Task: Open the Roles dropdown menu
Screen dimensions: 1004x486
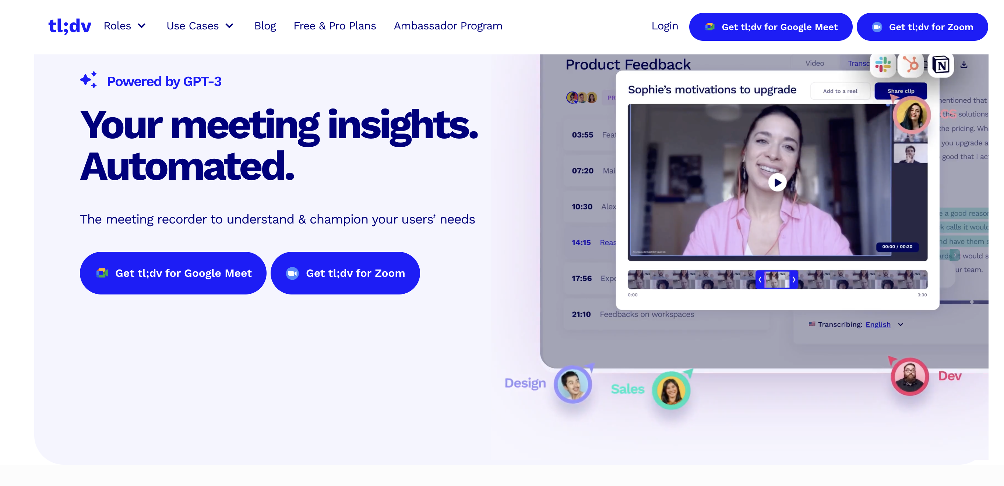Action: pyautogui.click(x=125, y=26)
